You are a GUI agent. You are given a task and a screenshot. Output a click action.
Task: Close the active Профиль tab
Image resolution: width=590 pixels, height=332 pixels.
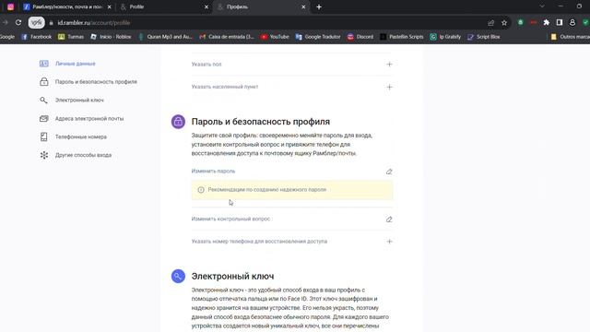303,6
